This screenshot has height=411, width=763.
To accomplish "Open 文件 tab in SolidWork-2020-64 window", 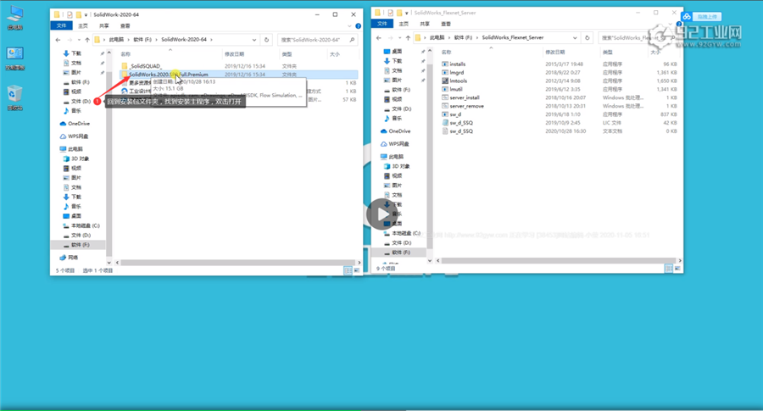I will [61, 25].
